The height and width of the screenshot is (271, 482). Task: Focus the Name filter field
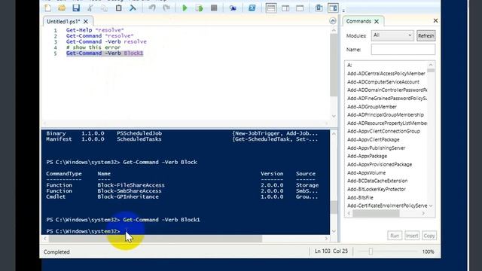click(403, 50)
